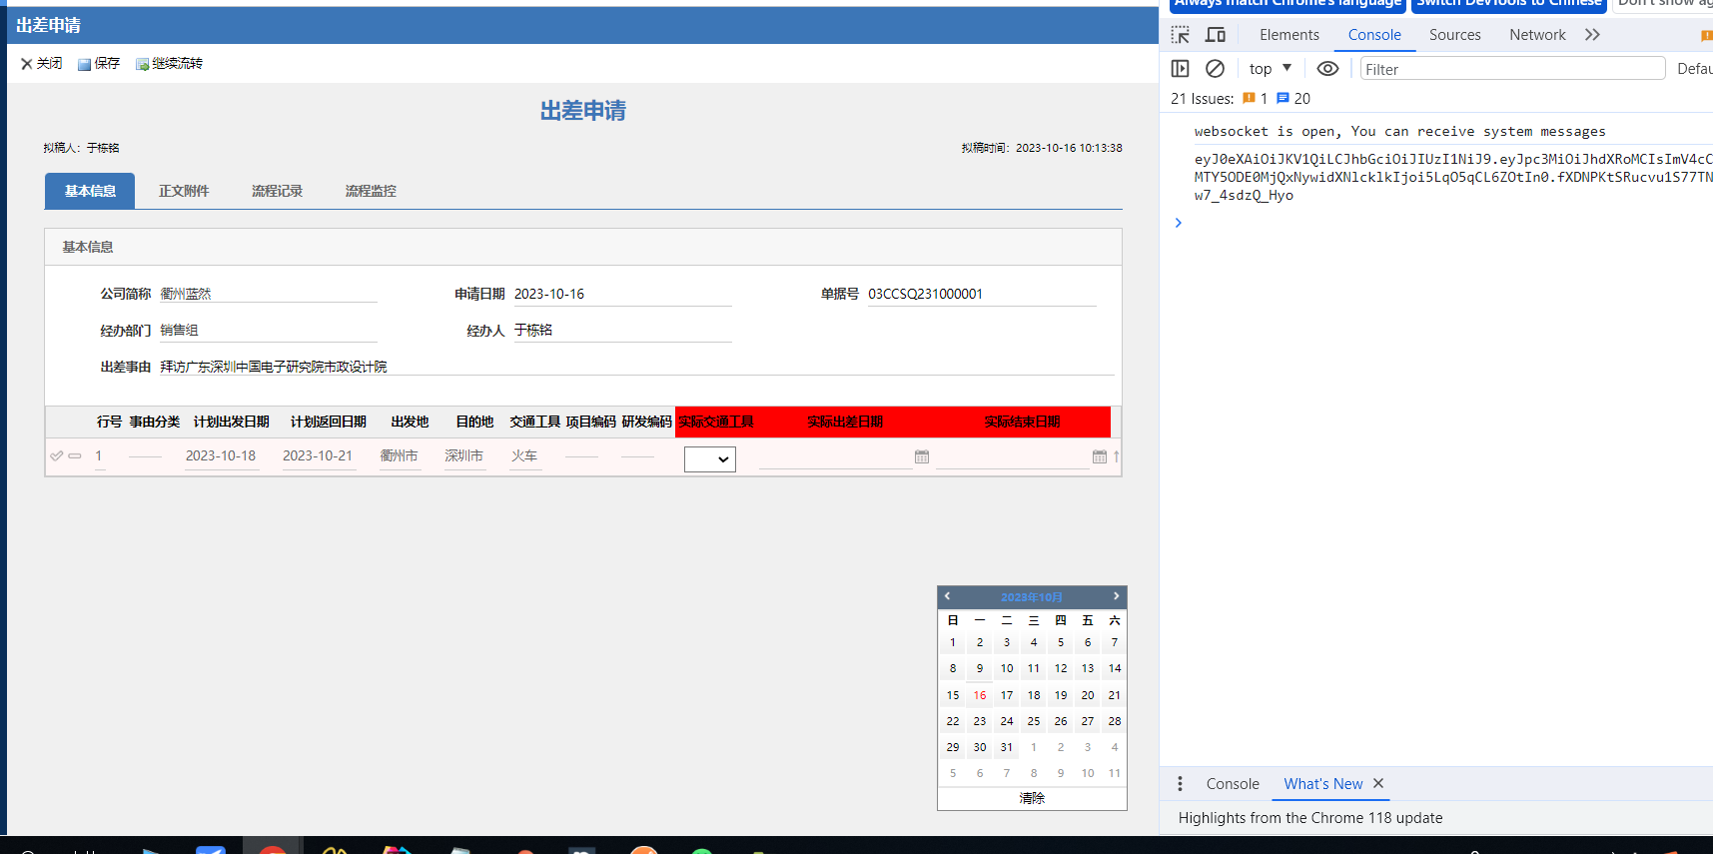Open the 实际交通工具 dropdown in row 1
Screen dimensions: 1713x854
710,459
